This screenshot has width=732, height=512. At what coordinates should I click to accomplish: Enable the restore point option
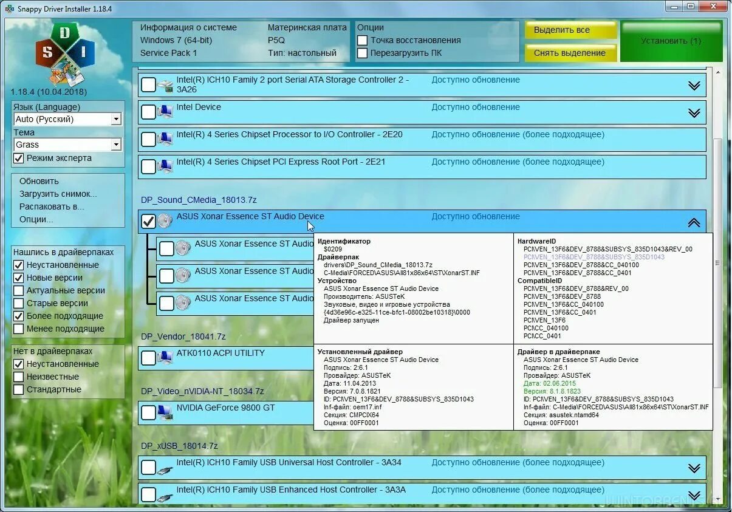362,40
